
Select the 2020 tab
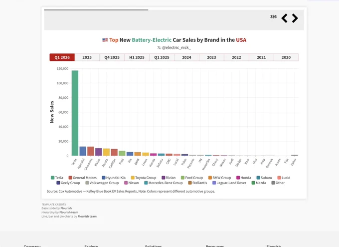[x=286, y=57]
